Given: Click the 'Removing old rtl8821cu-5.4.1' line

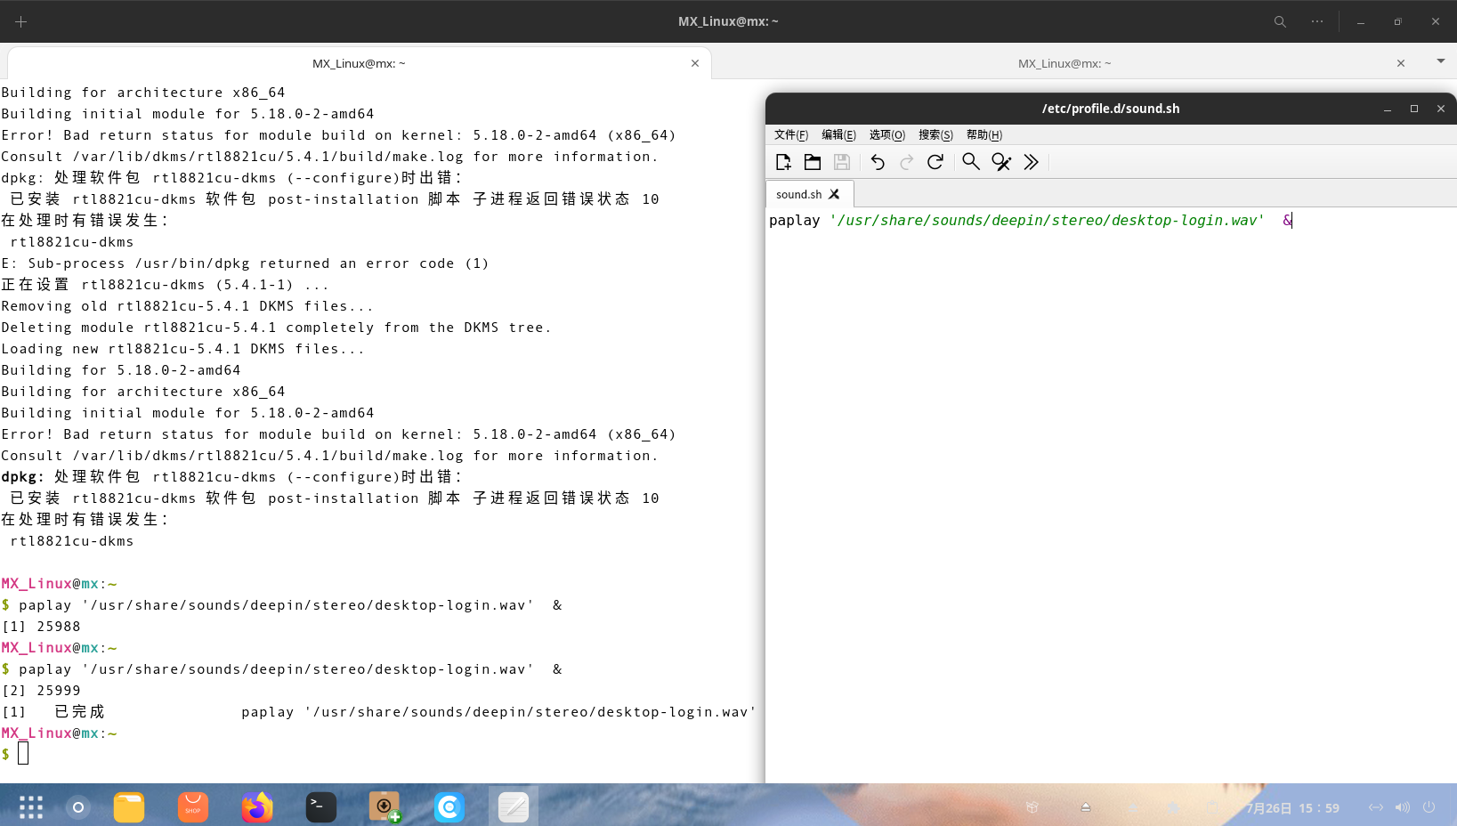Looking at the screenshot, I should pos(188,306).
